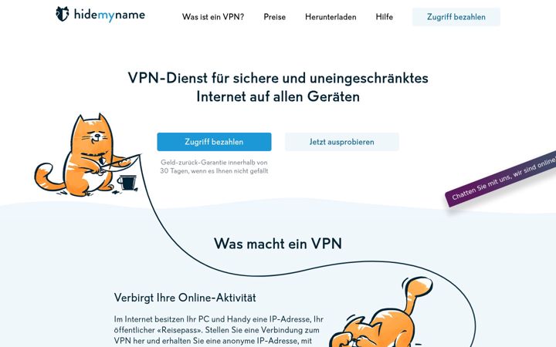Click the hidemyname cat shield logo icon
The image size is (556, 347).
tap(63, 14)
